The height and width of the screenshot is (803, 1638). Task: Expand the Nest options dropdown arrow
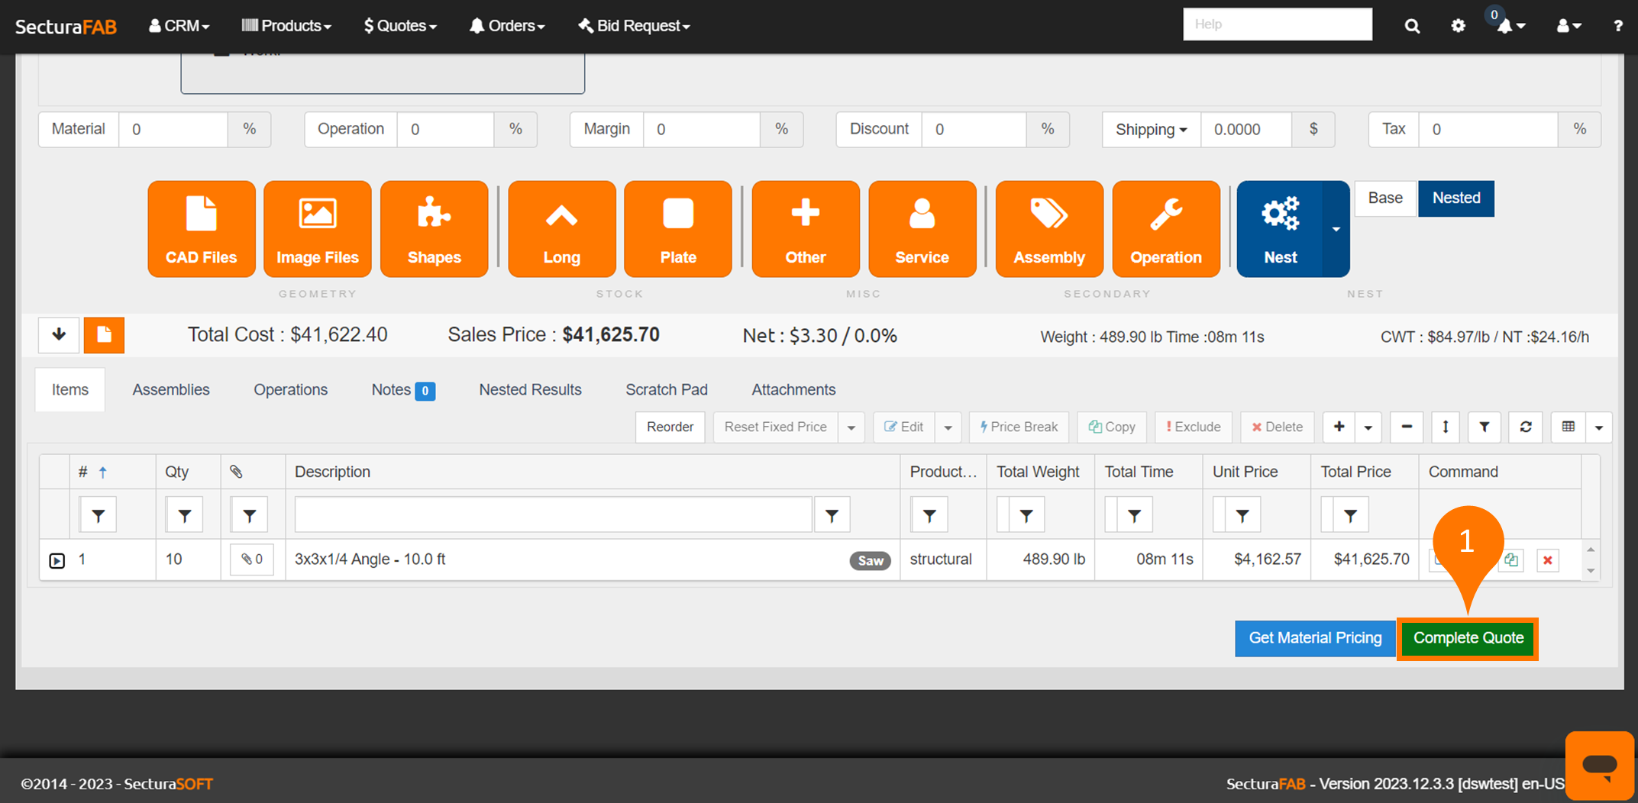click(1336, 229)
